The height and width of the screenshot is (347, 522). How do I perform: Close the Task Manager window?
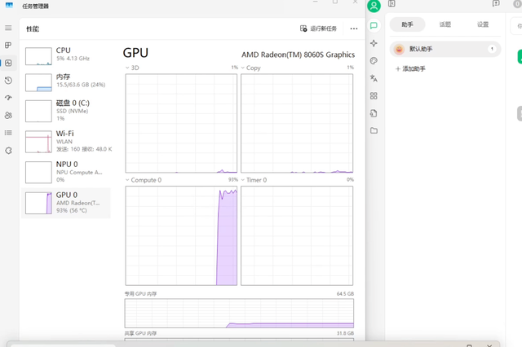pos(356,2)
